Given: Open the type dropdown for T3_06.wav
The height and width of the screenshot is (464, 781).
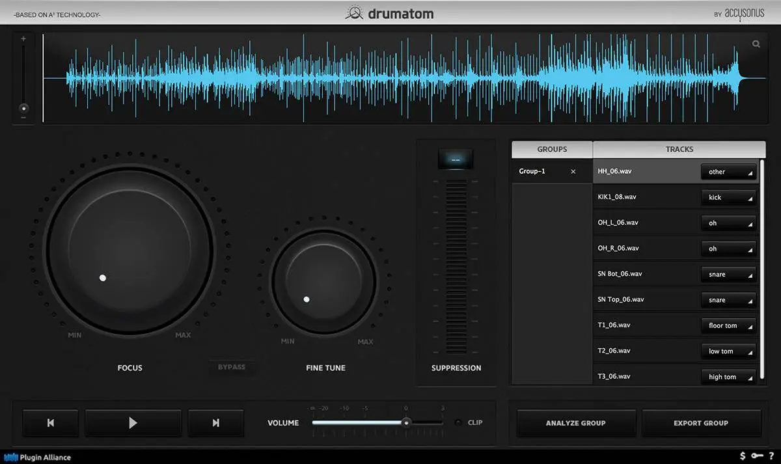Looking at the screenshot, I should click(x=728, y=377).
